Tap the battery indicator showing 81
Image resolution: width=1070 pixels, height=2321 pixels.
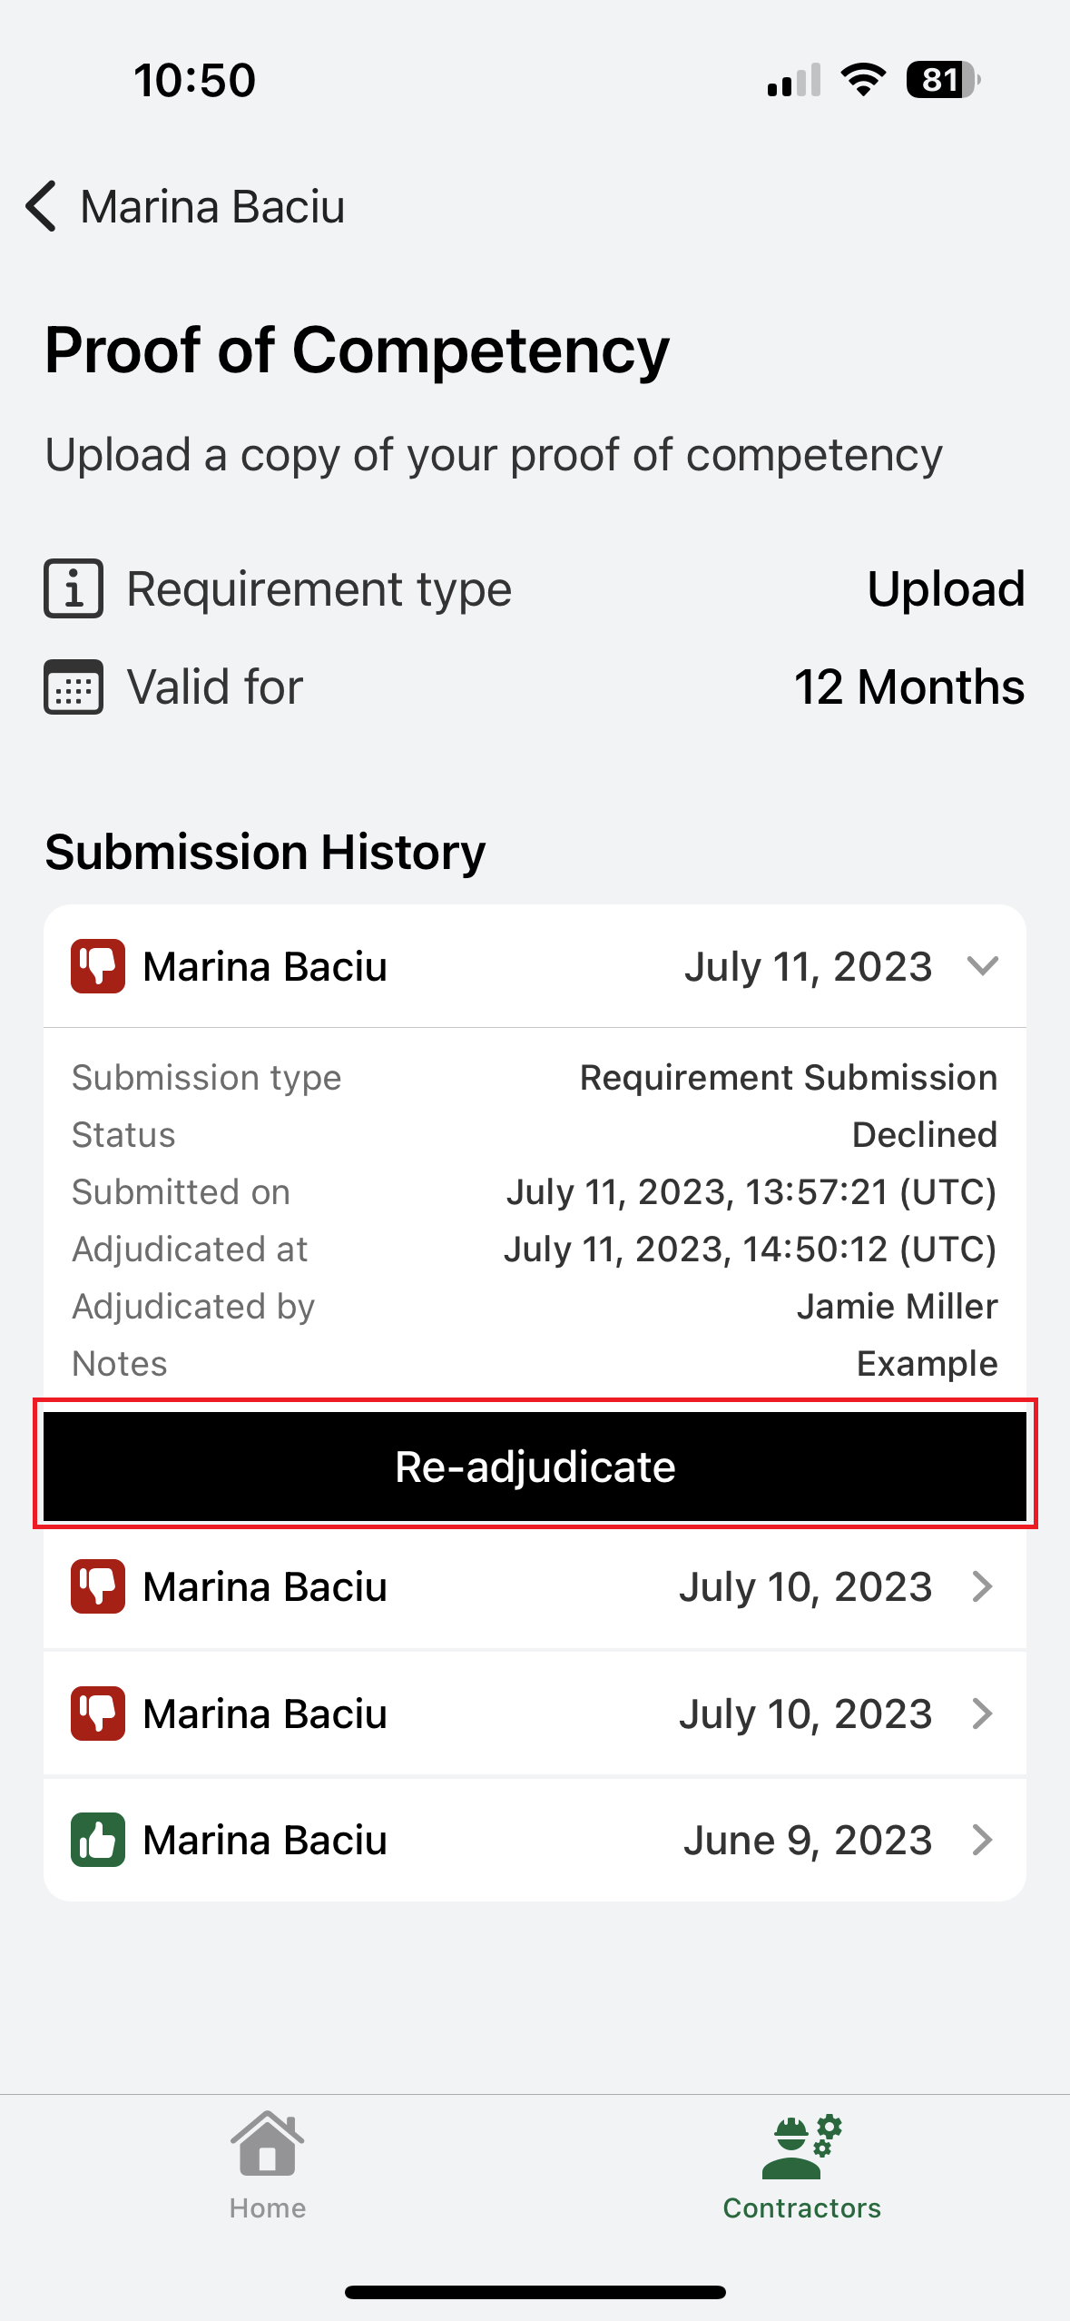click(942, 80)
